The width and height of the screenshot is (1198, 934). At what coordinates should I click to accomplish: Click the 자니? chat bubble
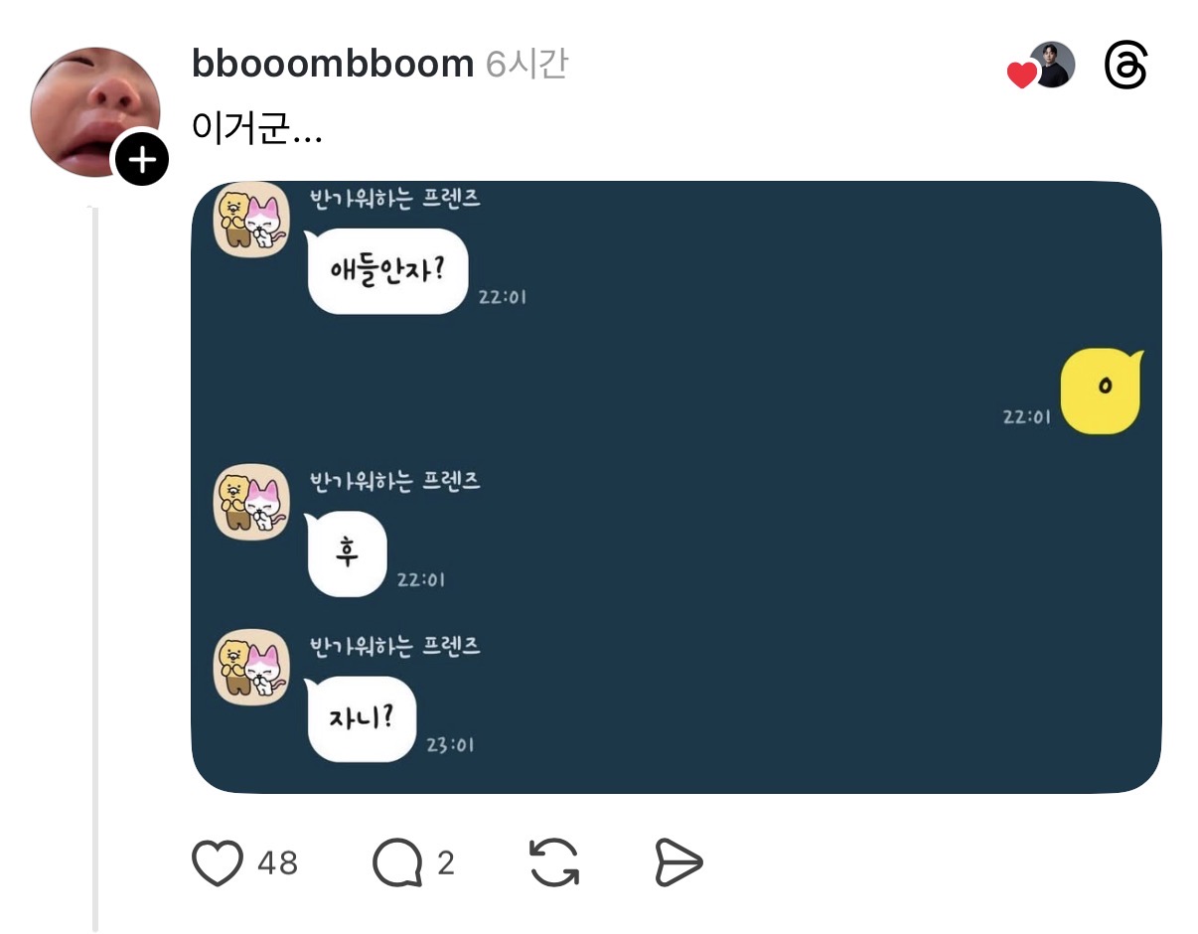(361, 719)
